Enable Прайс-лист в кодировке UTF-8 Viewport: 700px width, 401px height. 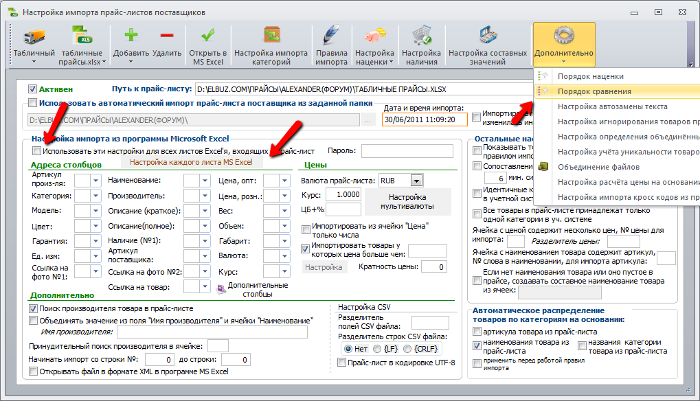click(341, 363)
